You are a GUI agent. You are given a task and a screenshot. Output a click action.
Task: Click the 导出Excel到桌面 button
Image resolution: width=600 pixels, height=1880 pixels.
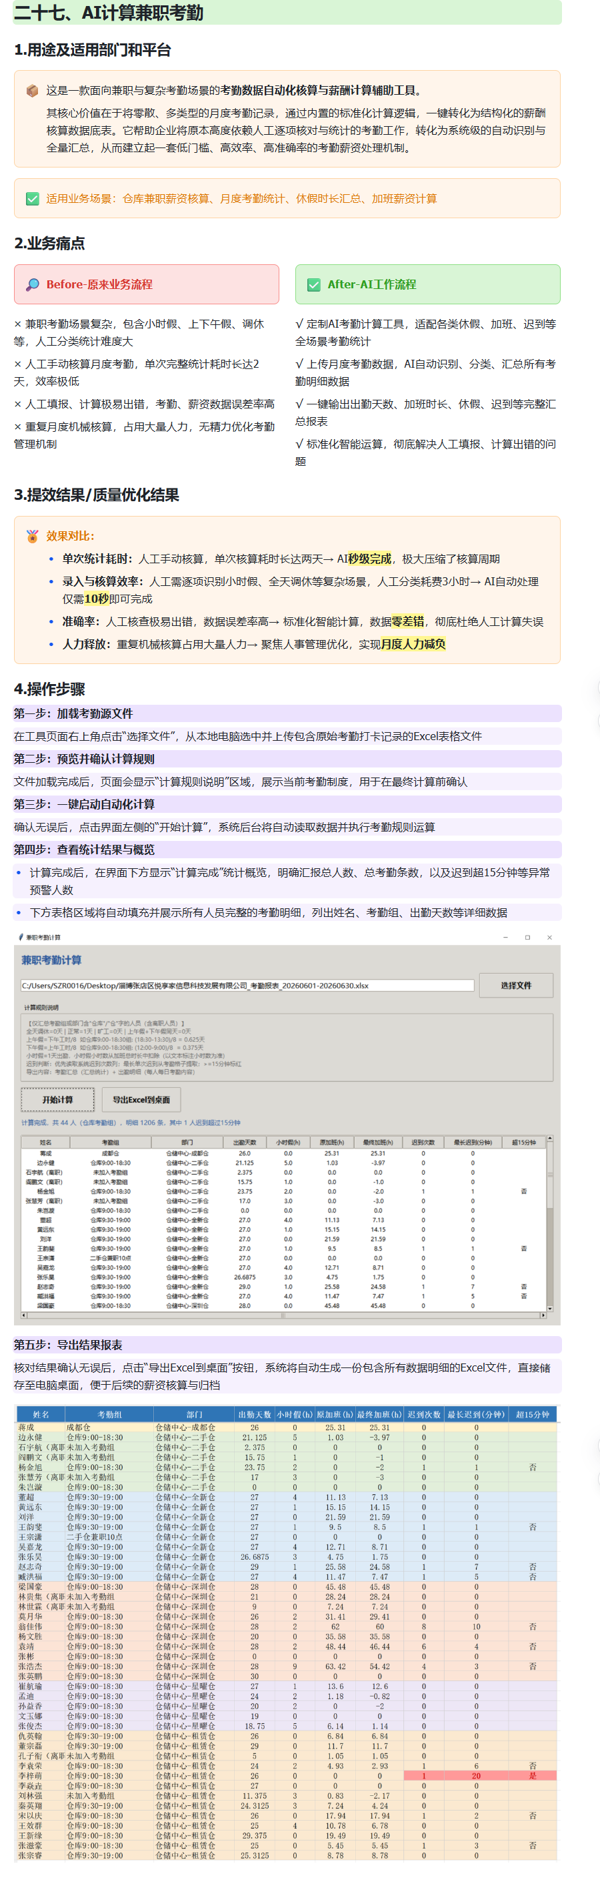pos(141,1099)
